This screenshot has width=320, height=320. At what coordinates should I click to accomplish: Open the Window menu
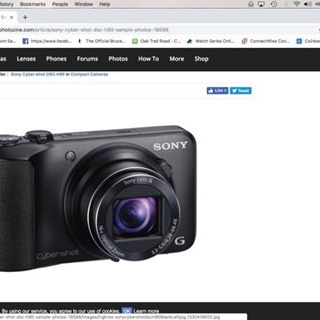pos(84,4)
